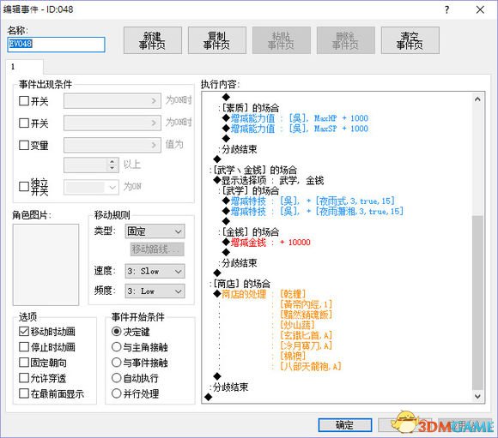This screenshot has height=438, width=498.
Task: Click scroll down arrow in event contents
Action: (477, 396)
